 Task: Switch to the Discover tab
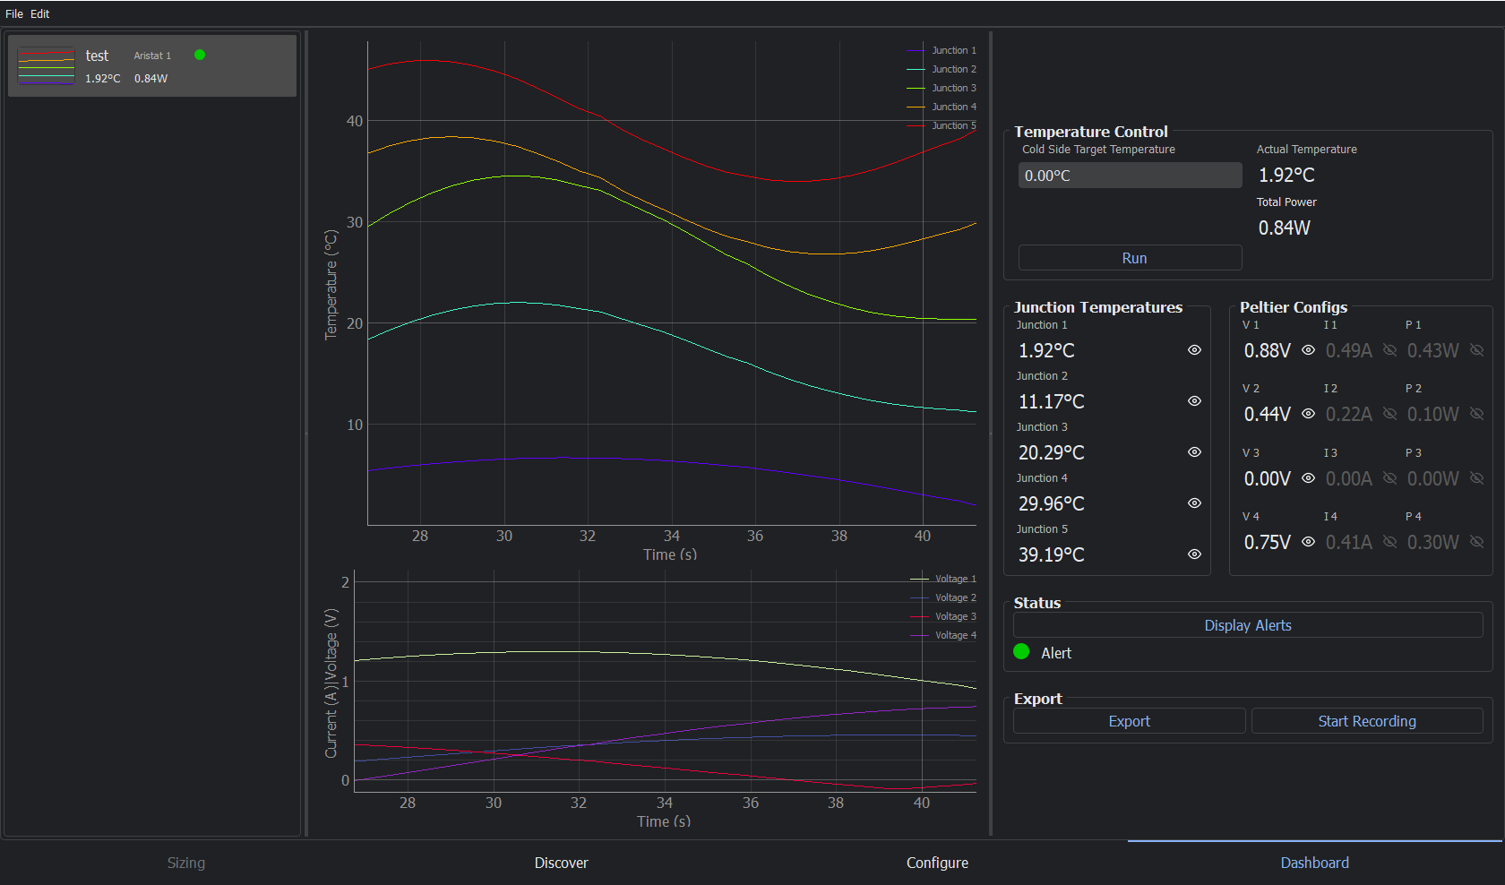point(561,863)
